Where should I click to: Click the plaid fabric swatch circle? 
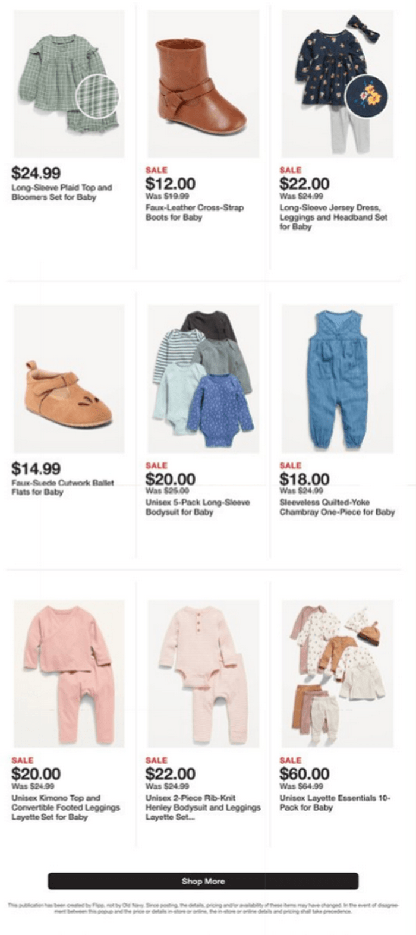tap(97, 96)
